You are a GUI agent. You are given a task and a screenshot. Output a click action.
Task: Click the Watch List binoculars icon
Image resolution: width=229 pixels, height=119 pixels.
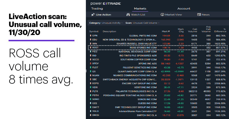pyautogui.click(x=128, y=15)
